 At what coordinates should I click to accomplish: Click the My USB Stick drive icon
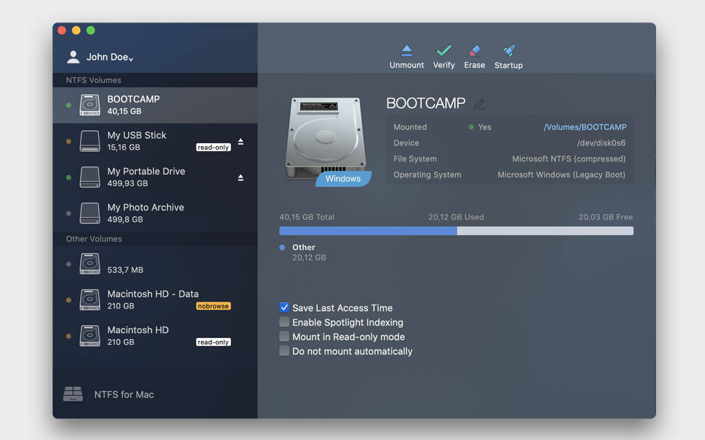point(90,141)
